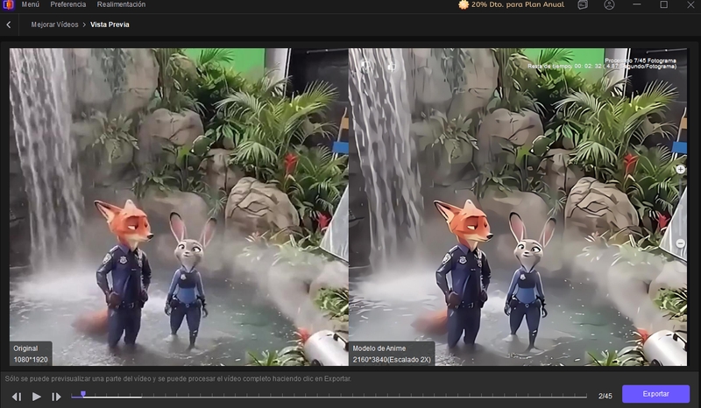Open the user account icon
Screen dimensions: 701x408
coord(609,4)
